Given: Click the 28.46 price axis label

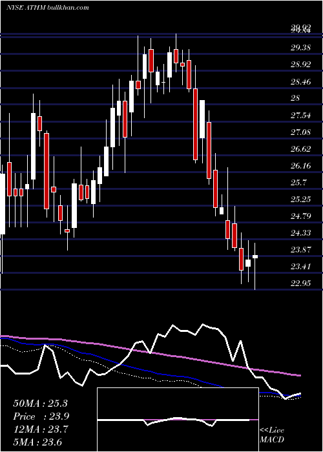Looking at the screenshot, I should tap(300, 82).
